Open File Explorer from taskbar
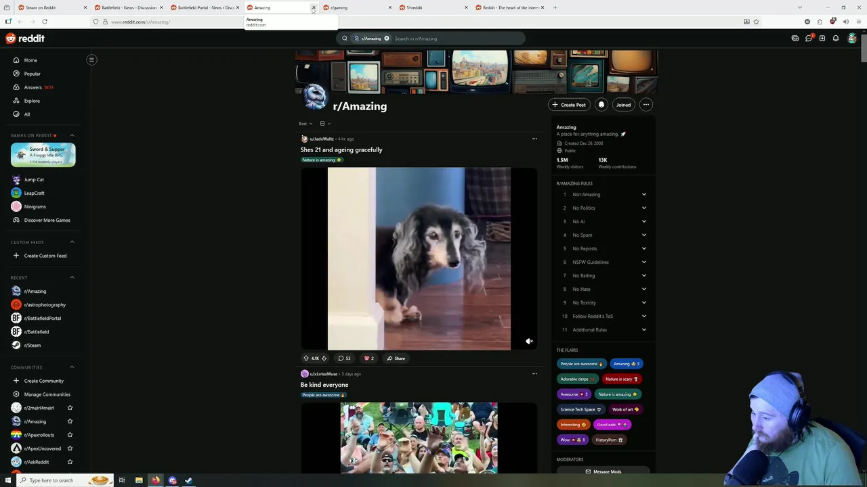This screenshot has height=487, width=867. 139,480
